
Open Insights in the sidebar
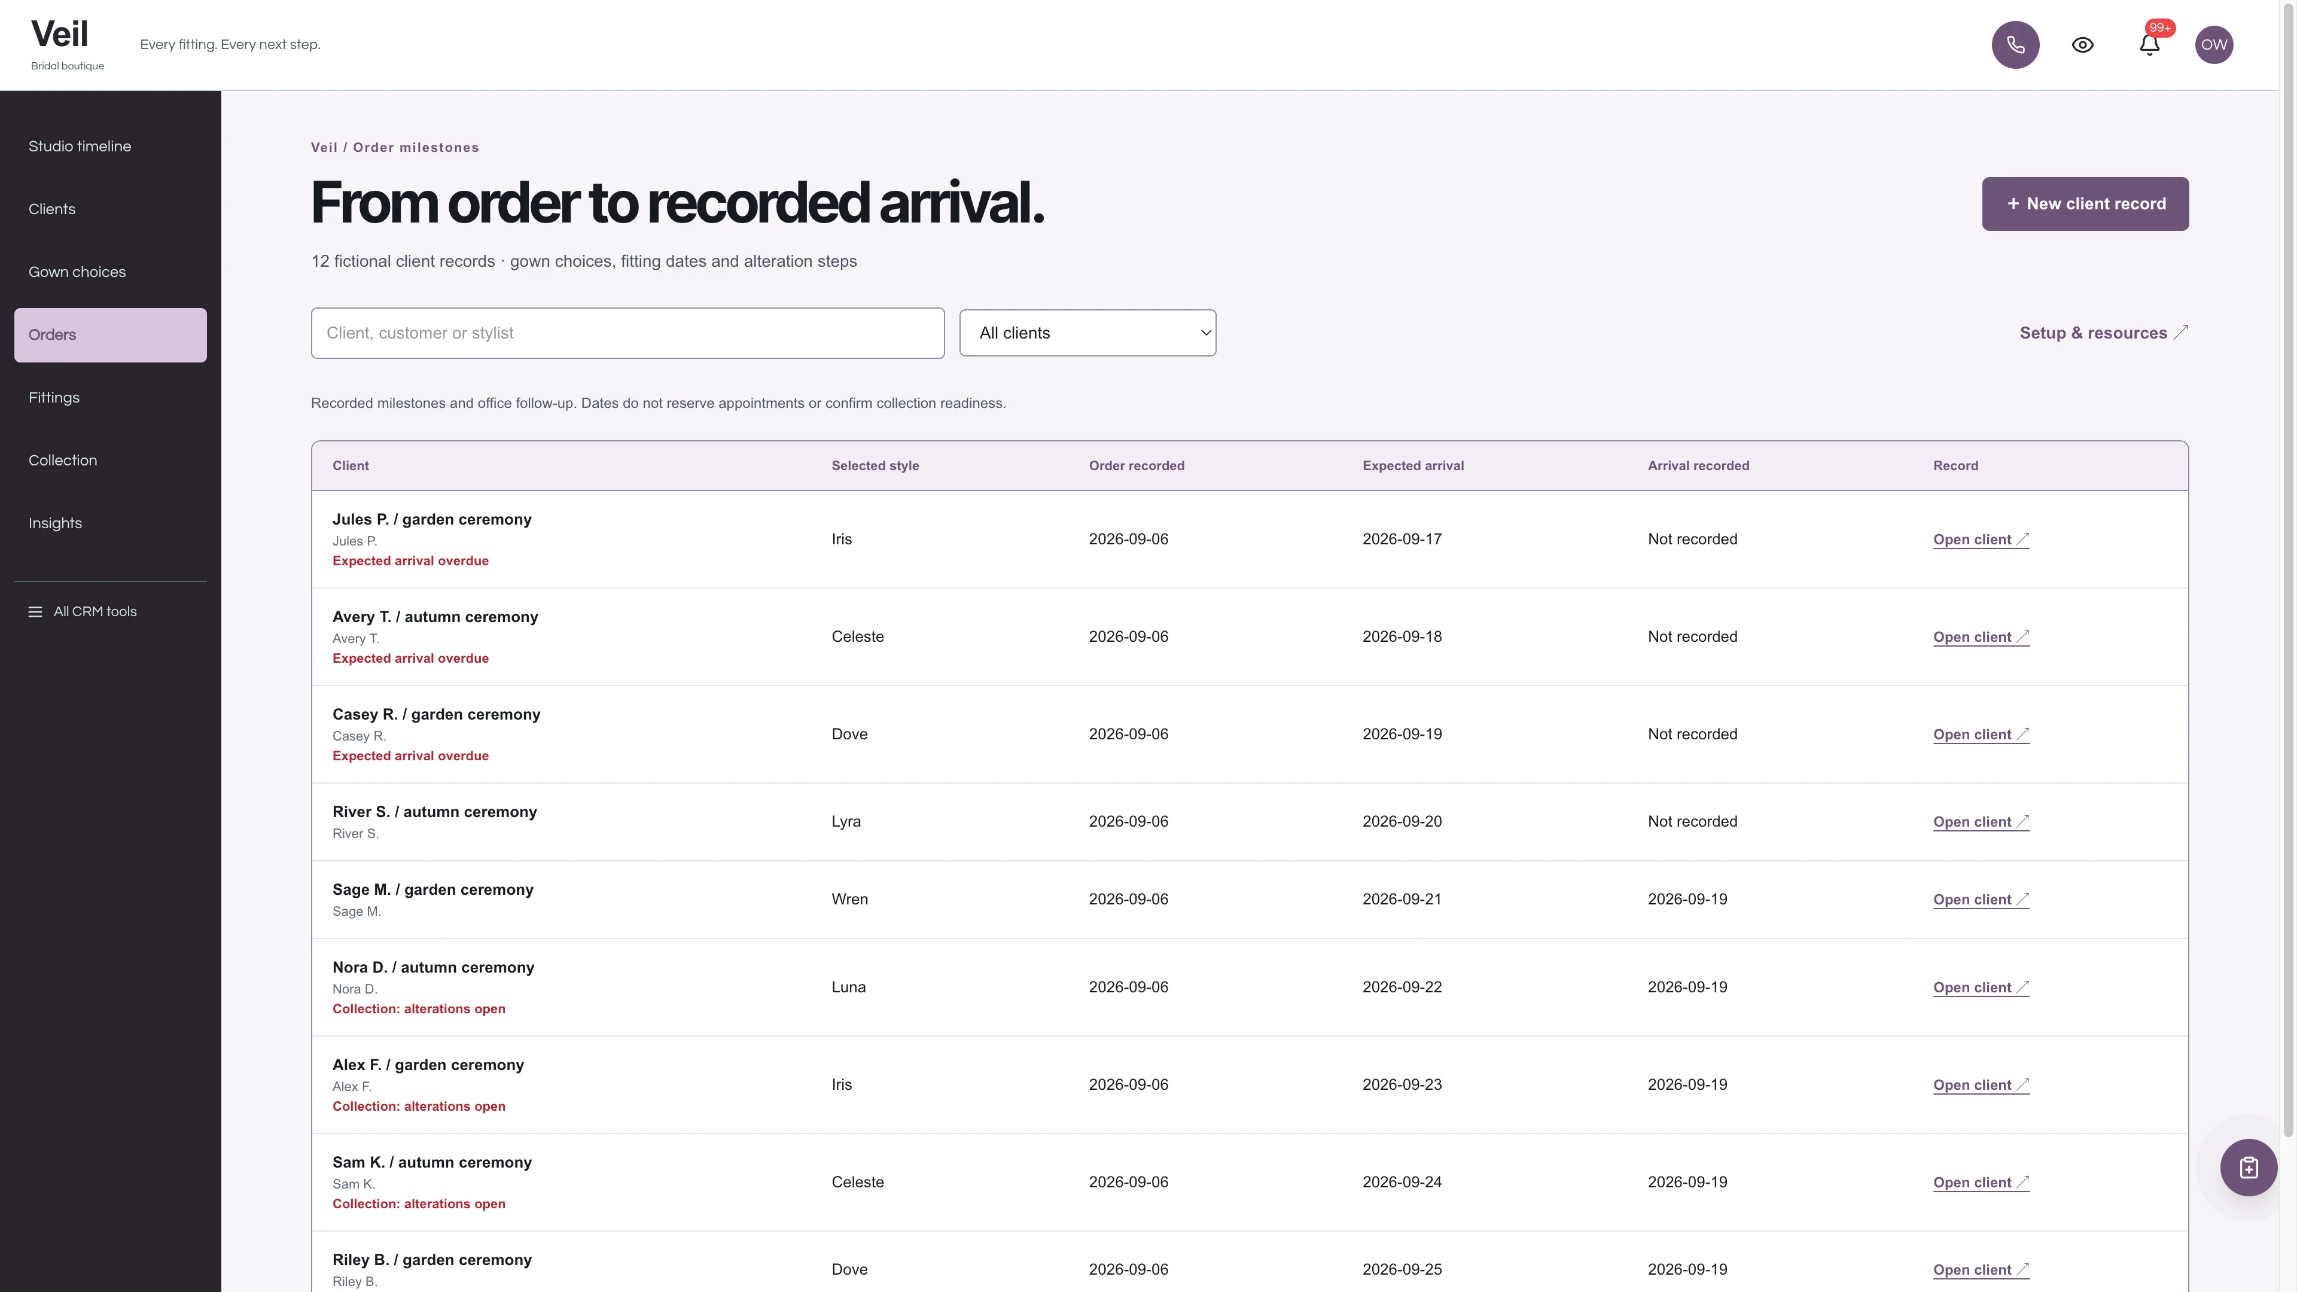tap(111, 523)
